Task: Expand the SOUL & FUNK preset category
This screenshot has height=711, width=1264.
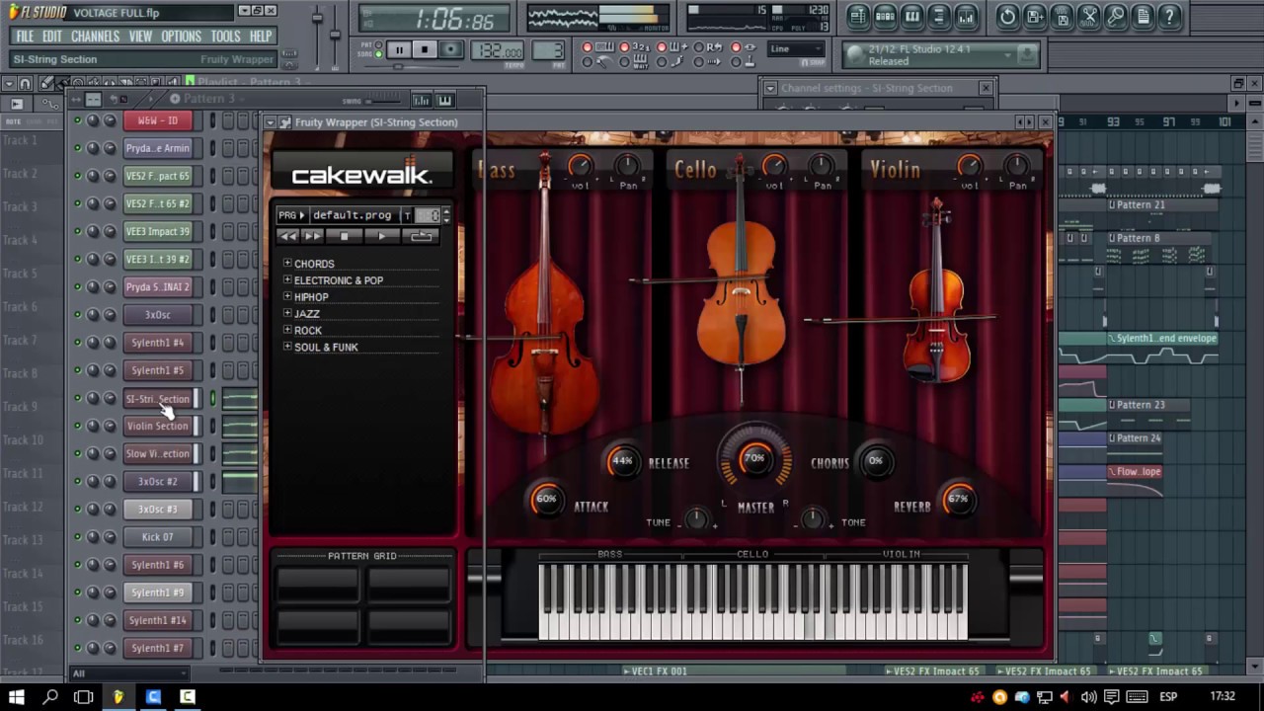Action: pyautogui.click(x=287, y=347)
